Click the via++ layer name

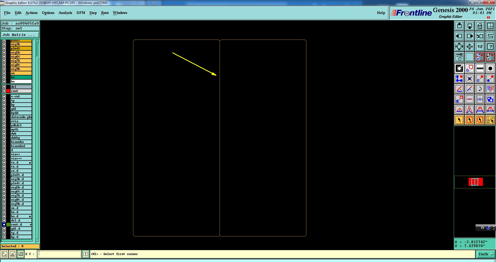(x=21, y=154)
